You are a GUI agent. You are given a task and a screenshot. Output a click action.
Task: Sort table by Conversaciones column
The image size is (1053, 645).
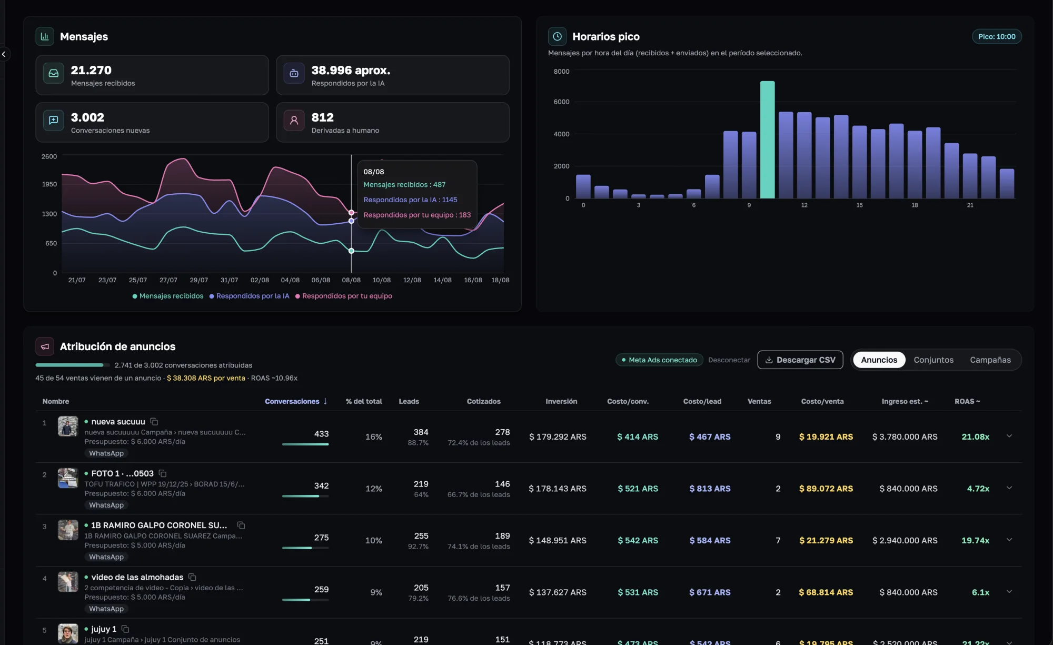point(296,401)
